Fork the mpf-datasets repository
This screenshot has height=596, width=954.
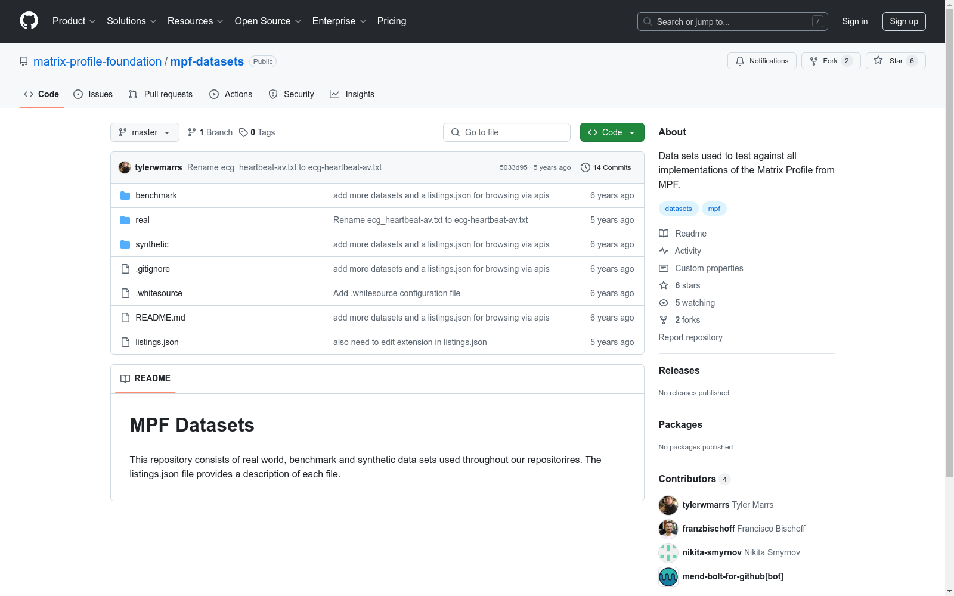coord(831,61)
